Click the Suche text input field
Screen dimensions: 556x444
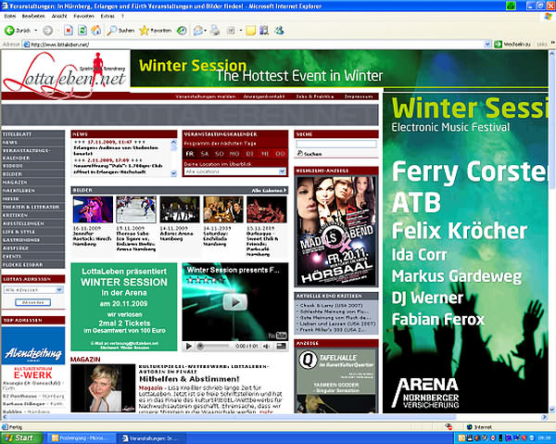[336, 144]
